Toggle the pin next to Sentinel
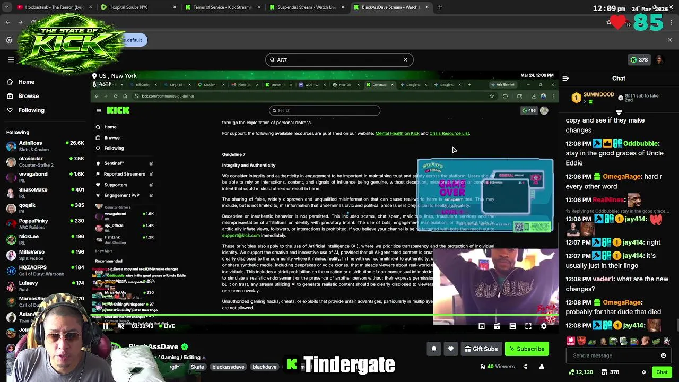This screenshot has width=679, height=382. tap(151, 163)
